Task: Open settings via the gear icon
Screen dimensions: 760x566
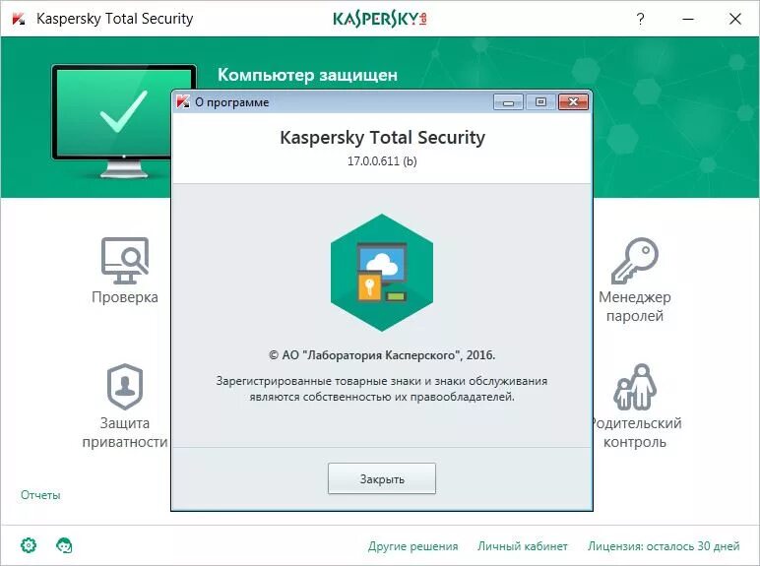Action: (29, 545)
